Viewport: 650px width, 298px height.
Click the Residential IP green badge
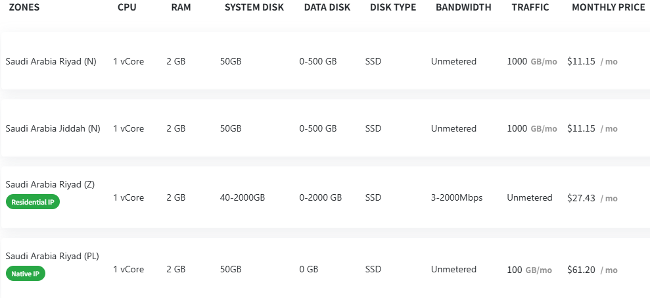coord(33,202)
